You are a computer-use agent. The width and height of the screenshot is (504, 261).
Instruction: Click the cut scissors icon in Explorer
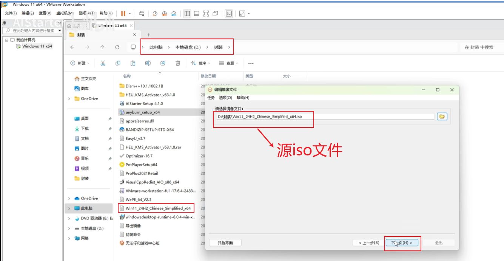pos(103,63)
